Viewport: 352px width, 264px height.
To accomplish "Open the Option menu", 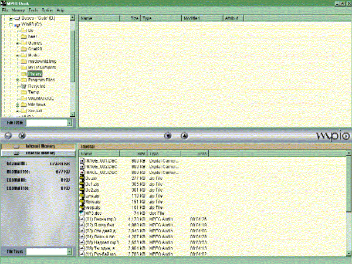I will coord(47,11).
